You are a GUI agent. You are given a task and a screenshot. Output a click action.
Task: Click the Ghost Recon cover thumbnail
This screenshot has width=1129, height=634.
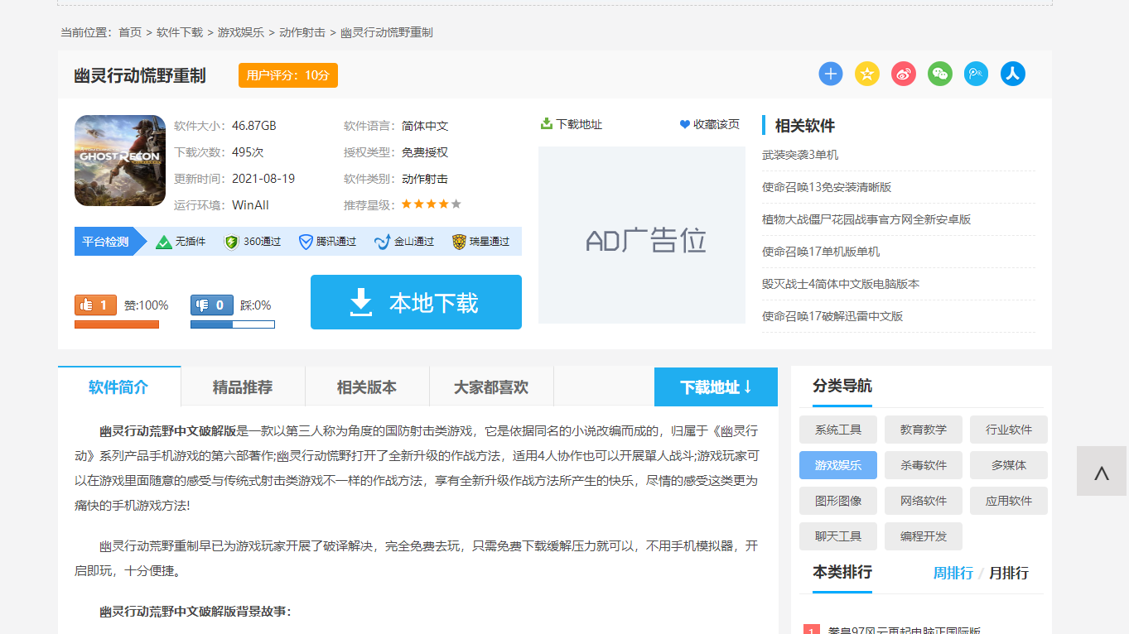tap(119, 160)
